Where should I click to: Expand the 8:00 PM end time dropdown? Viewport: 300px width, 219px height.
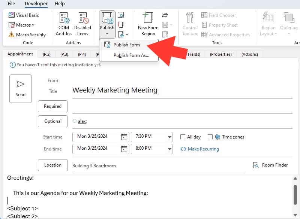click(x=169, y=149)
